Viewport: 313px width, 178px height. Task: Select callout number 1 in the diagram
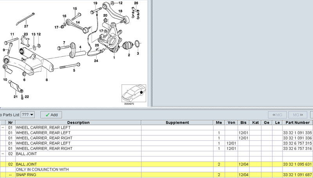[114, 58]
